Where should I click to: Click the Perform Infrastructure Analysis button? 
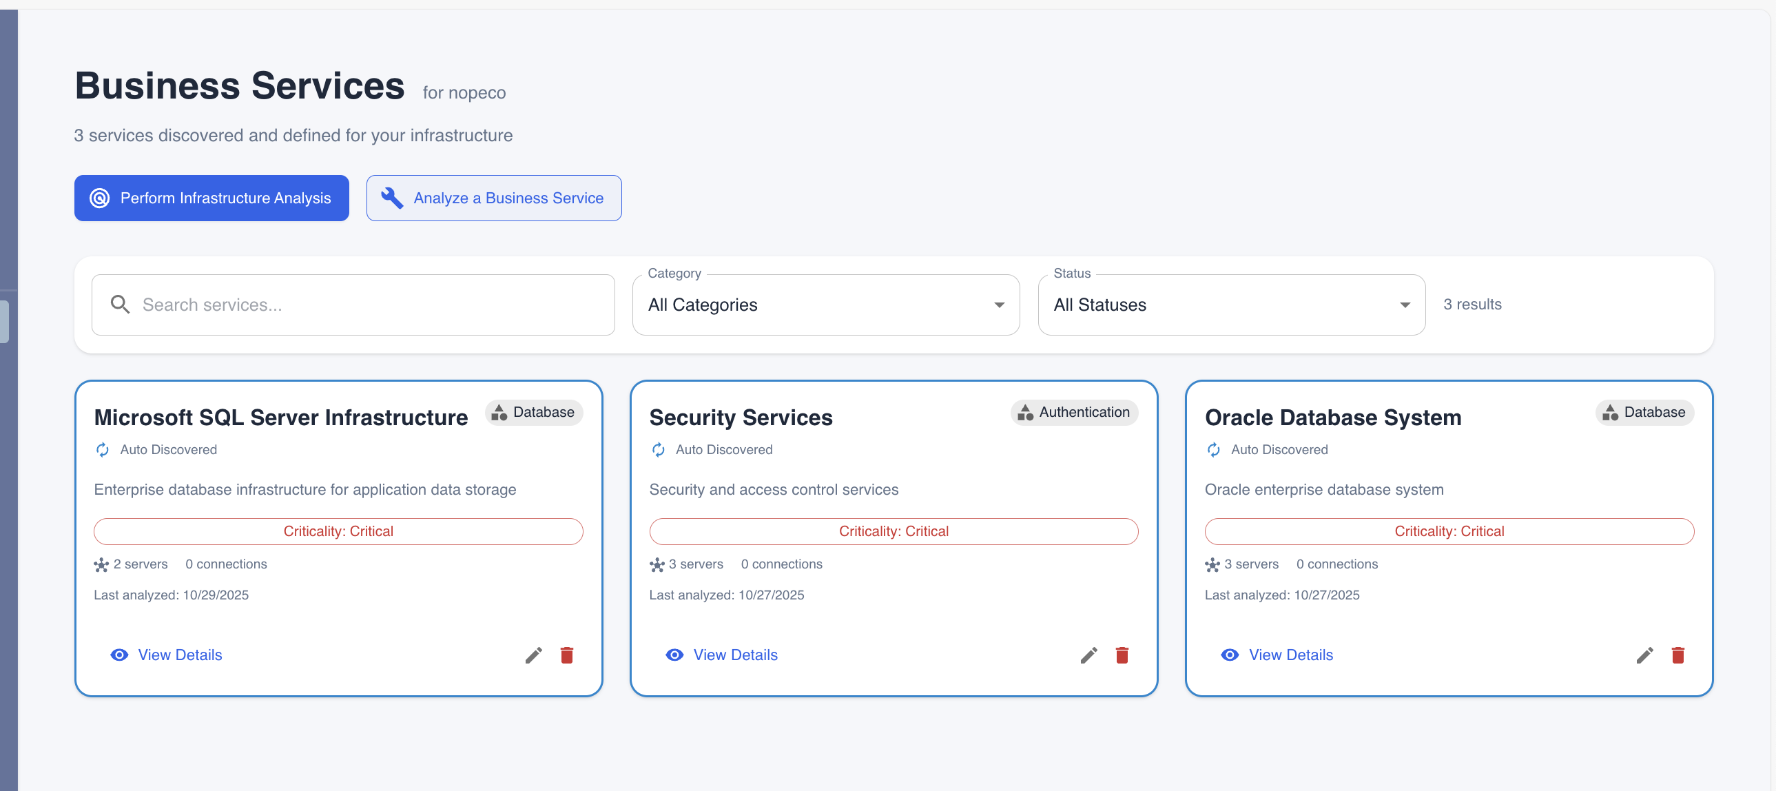211,198
